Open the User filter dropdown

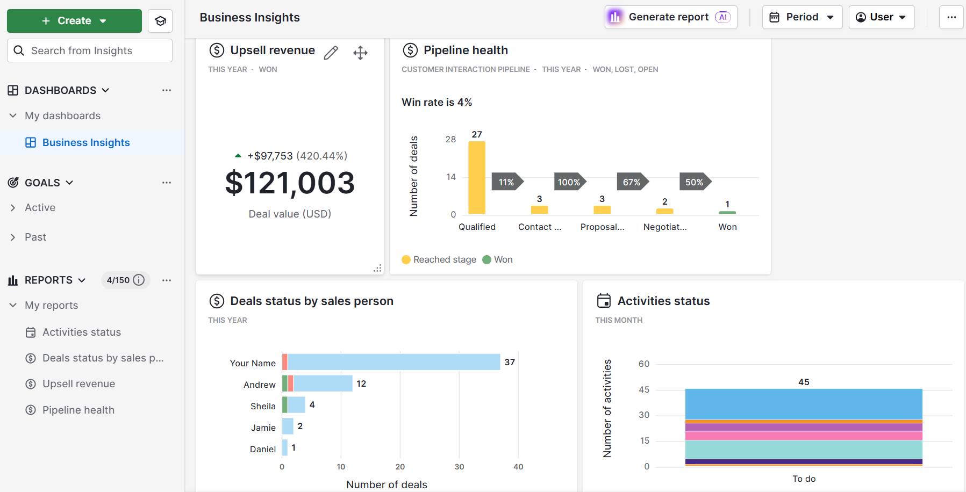881,17
